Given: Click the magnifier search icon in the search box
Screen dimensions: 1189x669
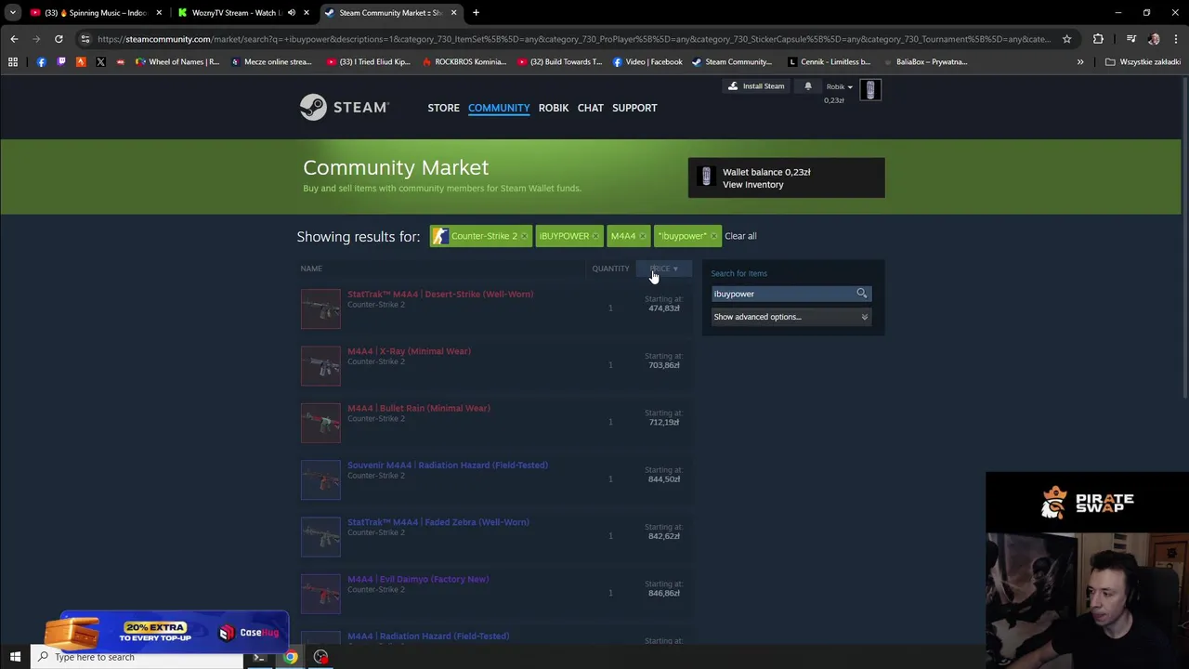Looking at the screenshot, I should (x=861, y=294).
